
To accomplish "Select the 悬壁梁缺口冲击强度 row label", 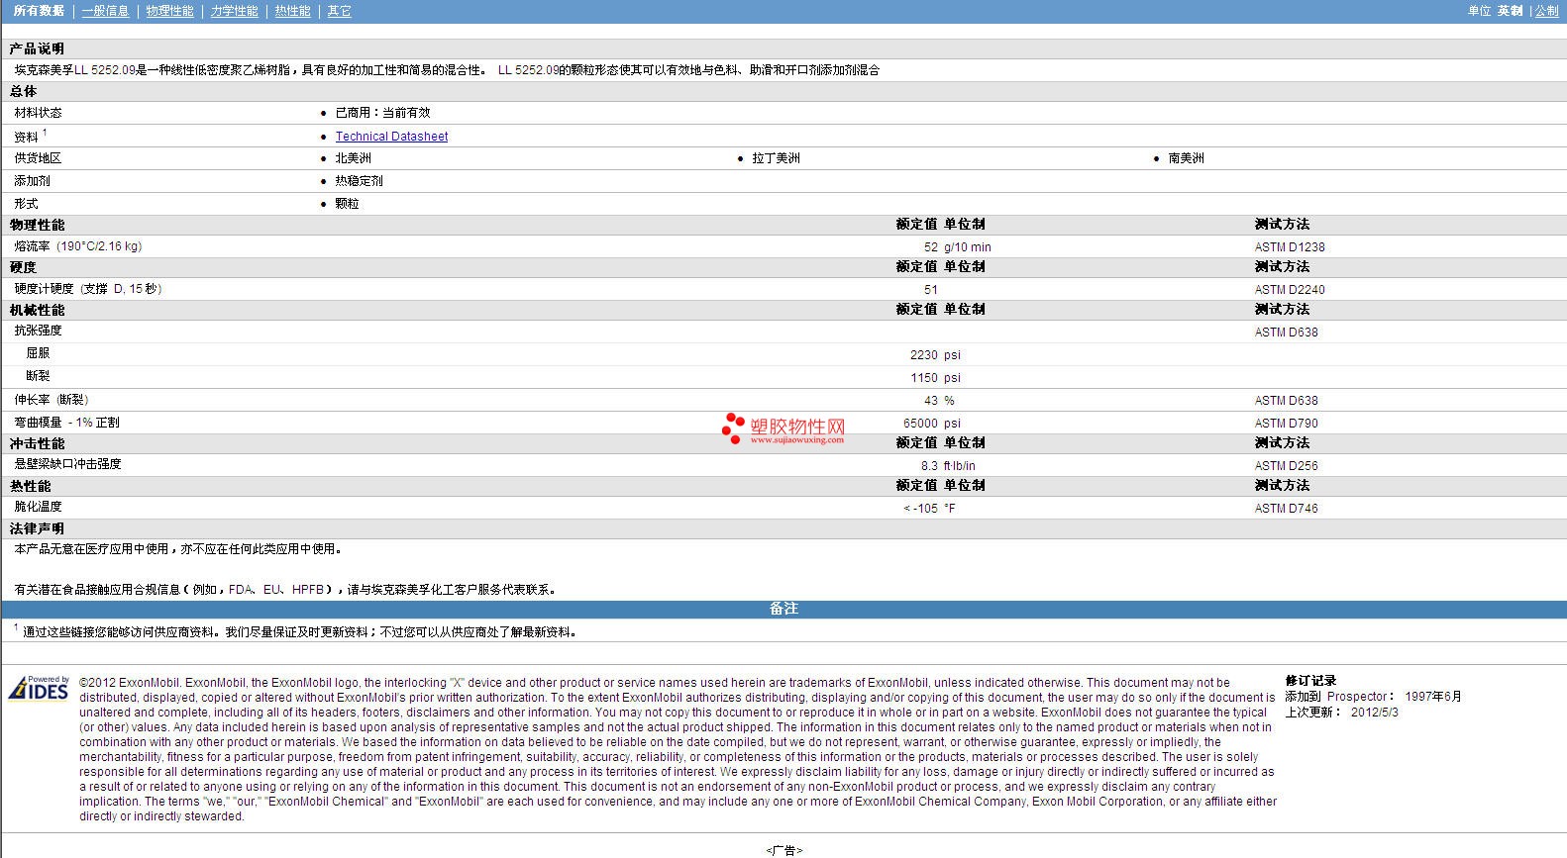I will click(67, 464).
